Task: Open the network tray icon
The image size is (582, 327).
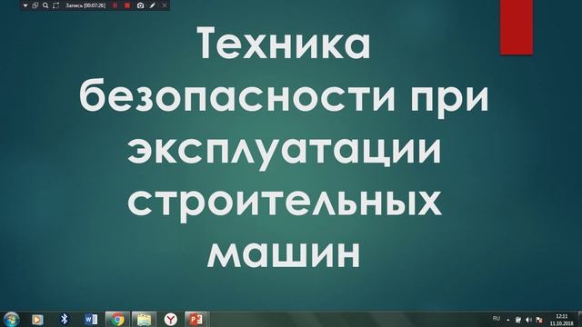Action: pos(518,320)
